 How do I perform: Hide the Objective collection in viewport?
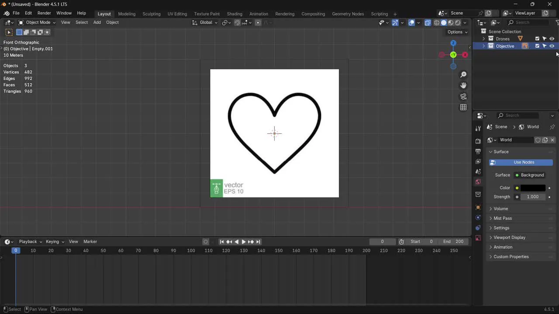tap(552, 46)
